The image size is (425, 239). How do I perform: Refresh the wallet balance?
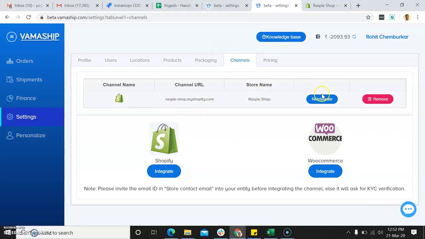[x=354, y=37]
